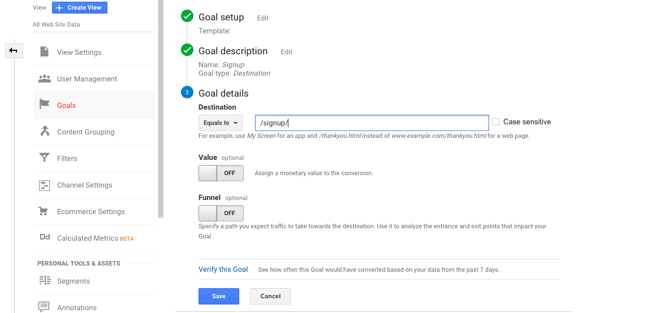Click the Goals flag icon

(x=44, y=105)
